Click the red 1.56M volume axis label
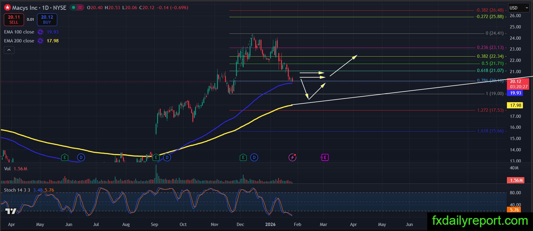 tap(516, 180)
